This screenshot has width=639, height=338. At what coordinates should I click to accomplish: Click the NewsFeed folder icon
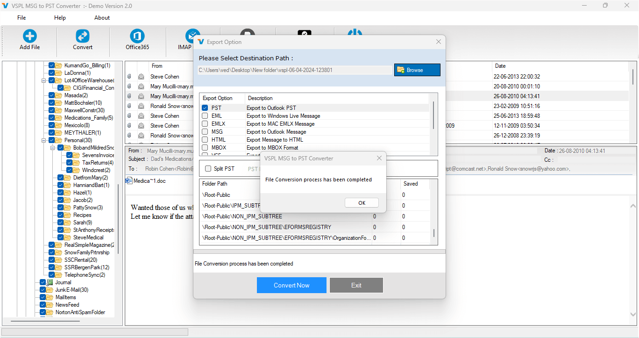pos(50,305)
